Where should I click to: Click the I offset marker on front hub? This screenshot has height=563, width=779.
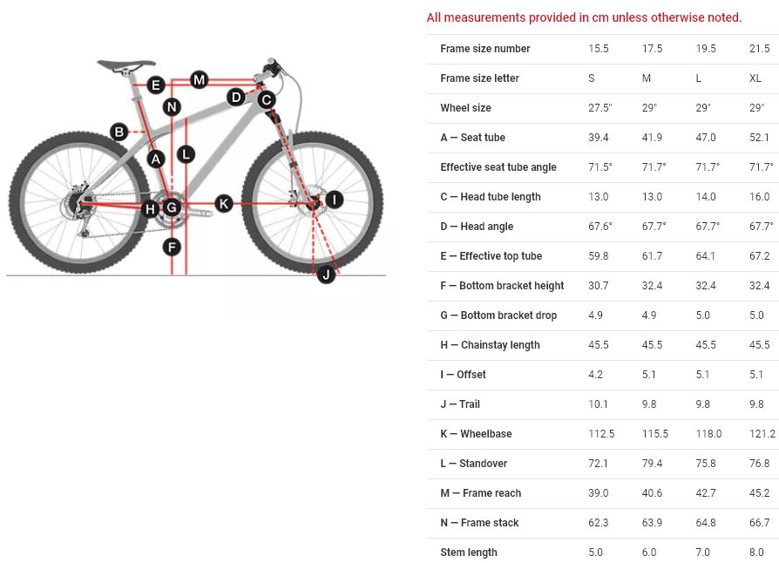[x=334, y=200]
